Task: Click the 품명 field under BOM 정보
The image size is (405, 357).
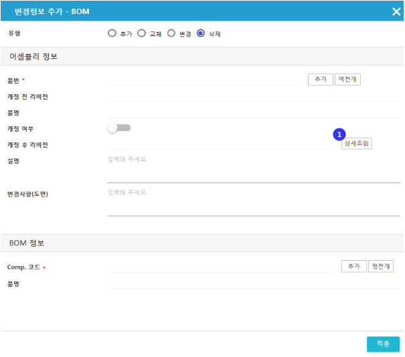Action: pyautogui.click(x=254, y=283)
